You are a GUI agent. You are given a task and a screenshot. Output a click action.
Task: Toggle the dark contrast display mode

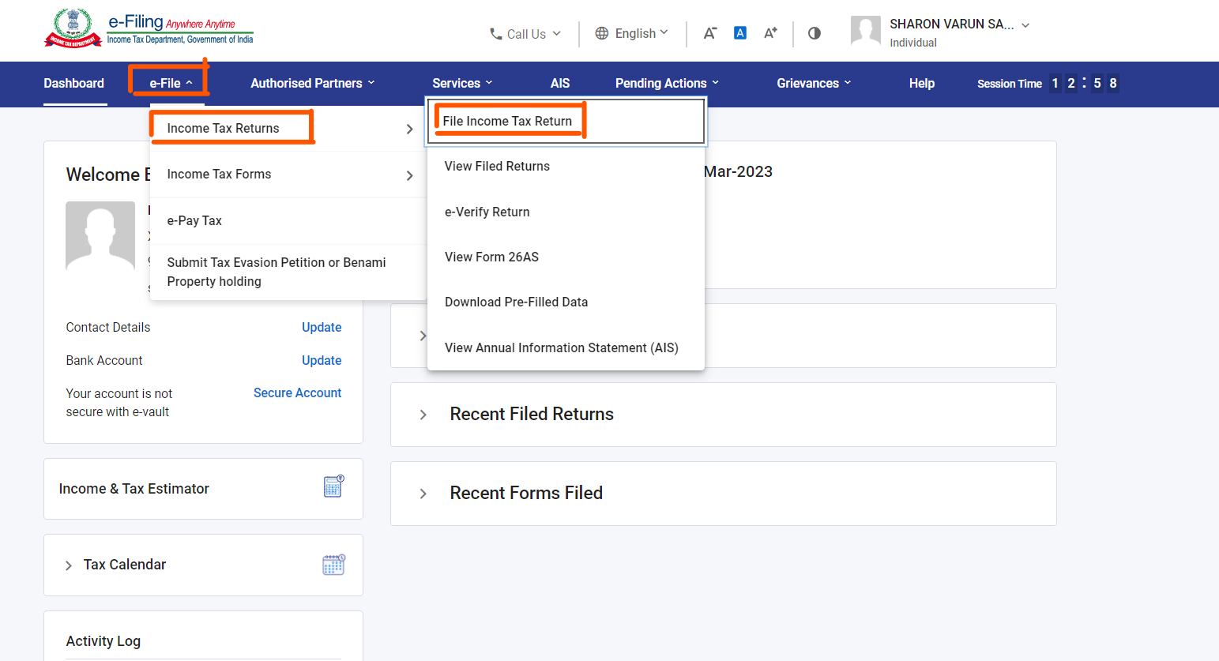814,32
